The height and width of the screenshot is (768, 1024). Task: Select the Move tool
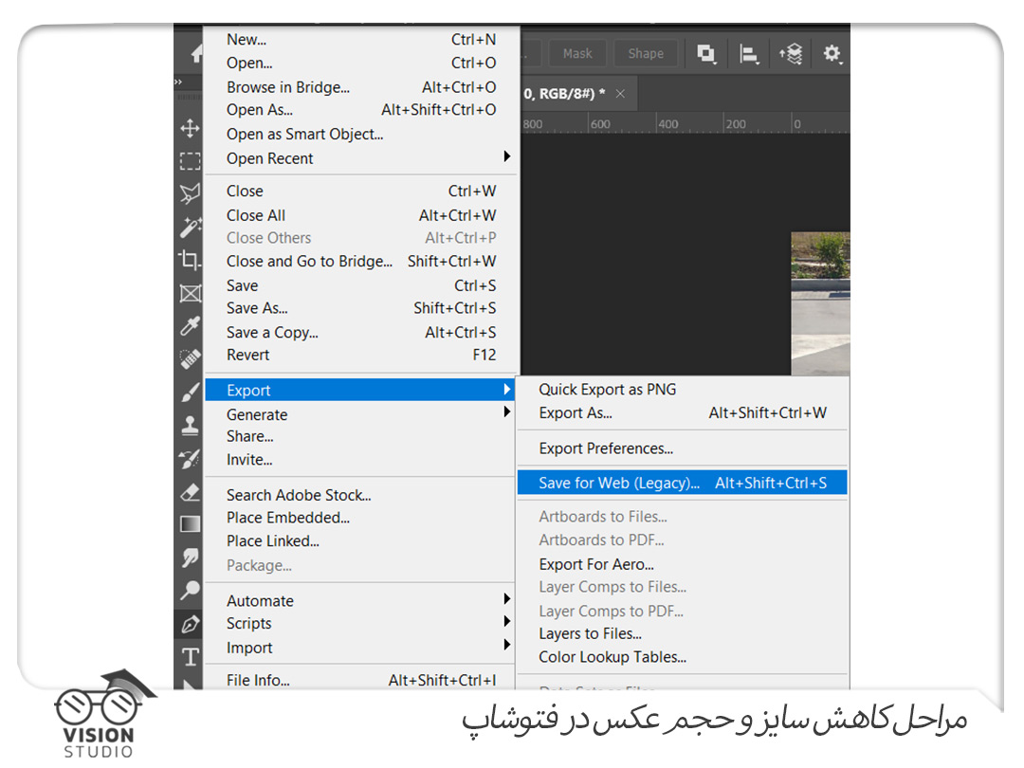(x=190, y=128)
